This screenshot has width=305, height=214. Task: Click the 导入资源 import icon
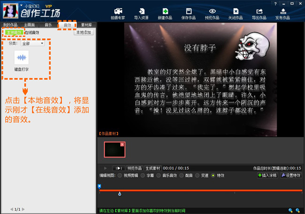[140, 13]
